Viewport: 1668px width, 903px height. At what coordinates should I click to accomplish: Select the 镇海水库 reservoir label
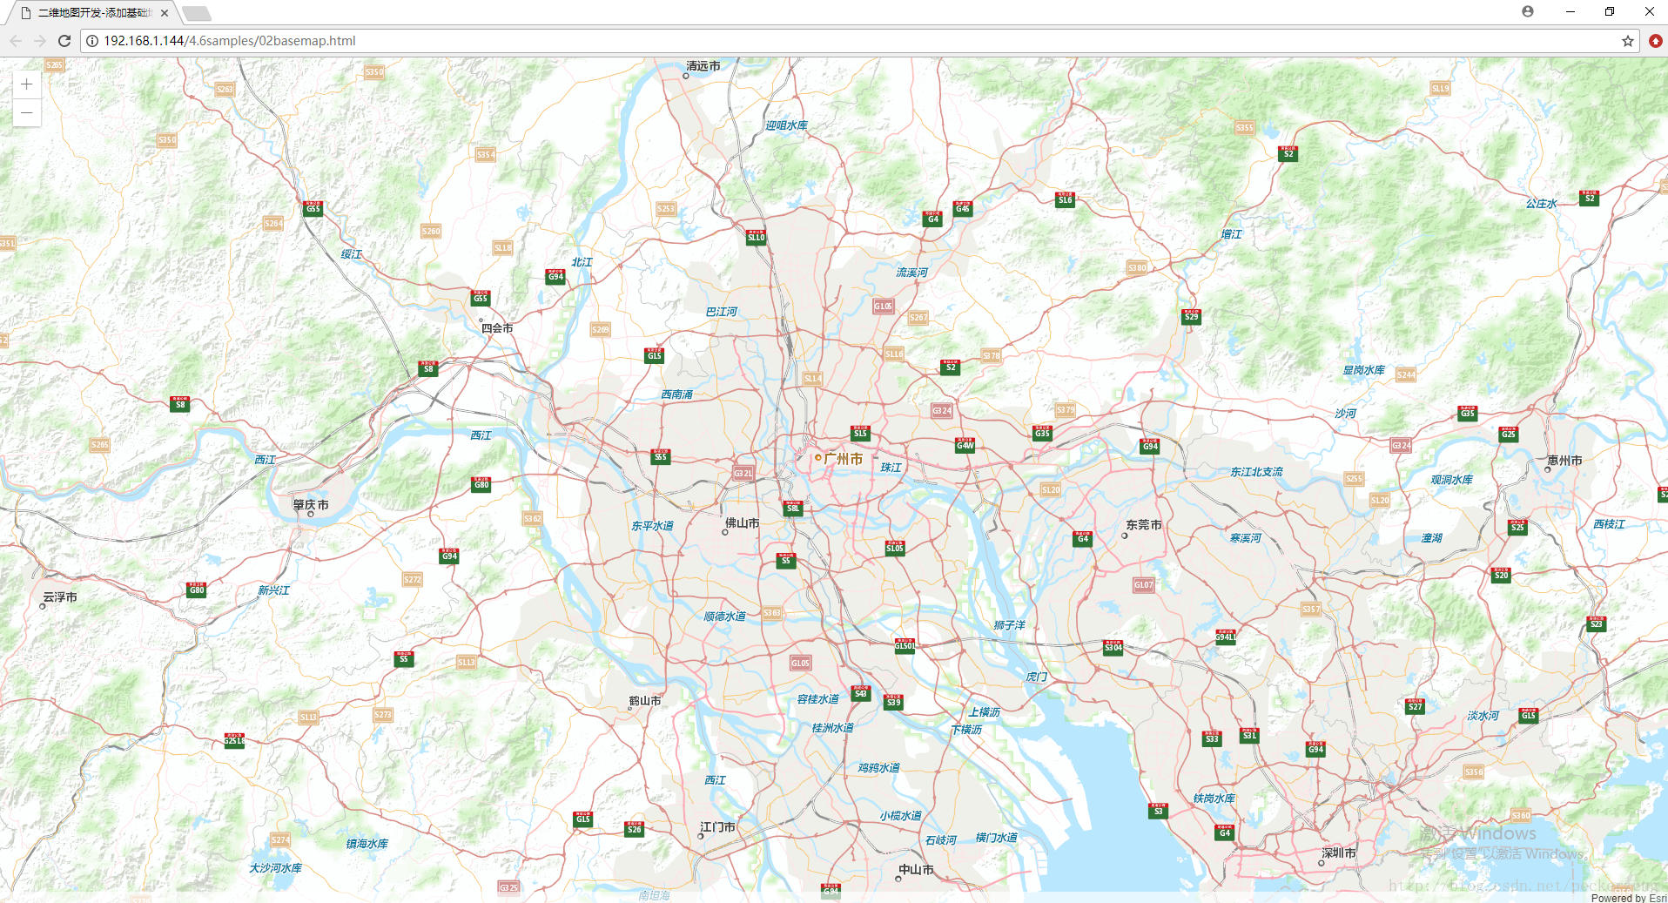tap(367, 844)
